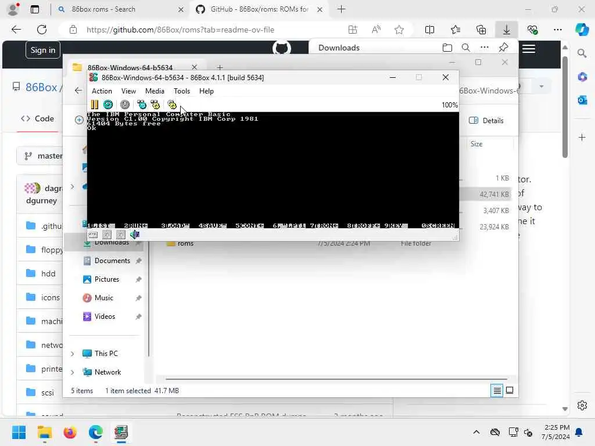
Task: Open the Edge sidebar search icon
Action: 582,53
